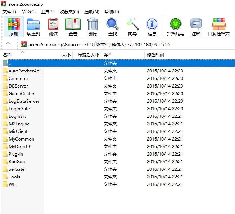Open the 注释 (Comment) toolbar icon
Viewport: 235px width, 214px height.
[x=196, y=27]
